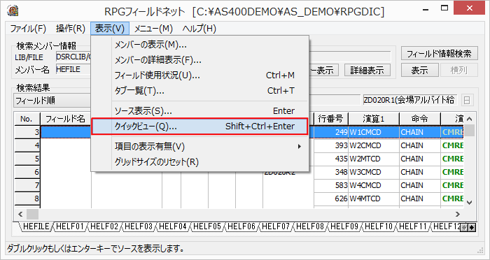The width and height of the screenshot is (490, 260).
Task: Switch to the HELF01 tab
Action: point(70,227)
